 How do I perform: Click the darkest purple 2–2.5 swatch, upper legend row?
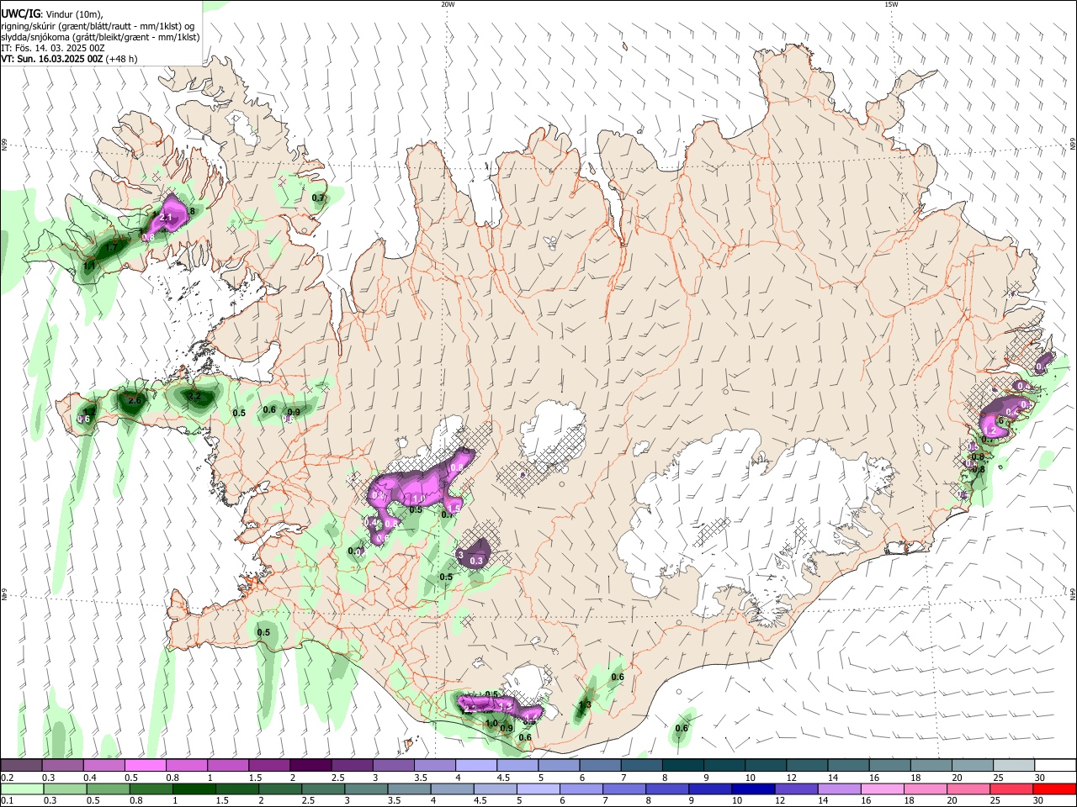pos(310,765)
